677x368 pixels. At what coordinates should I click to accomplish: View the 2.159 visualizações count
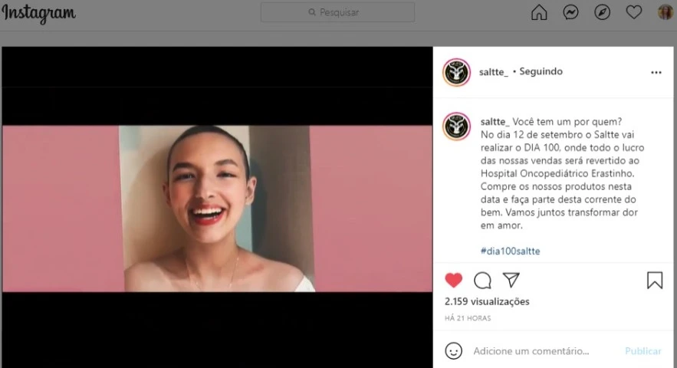coord(487,301)
